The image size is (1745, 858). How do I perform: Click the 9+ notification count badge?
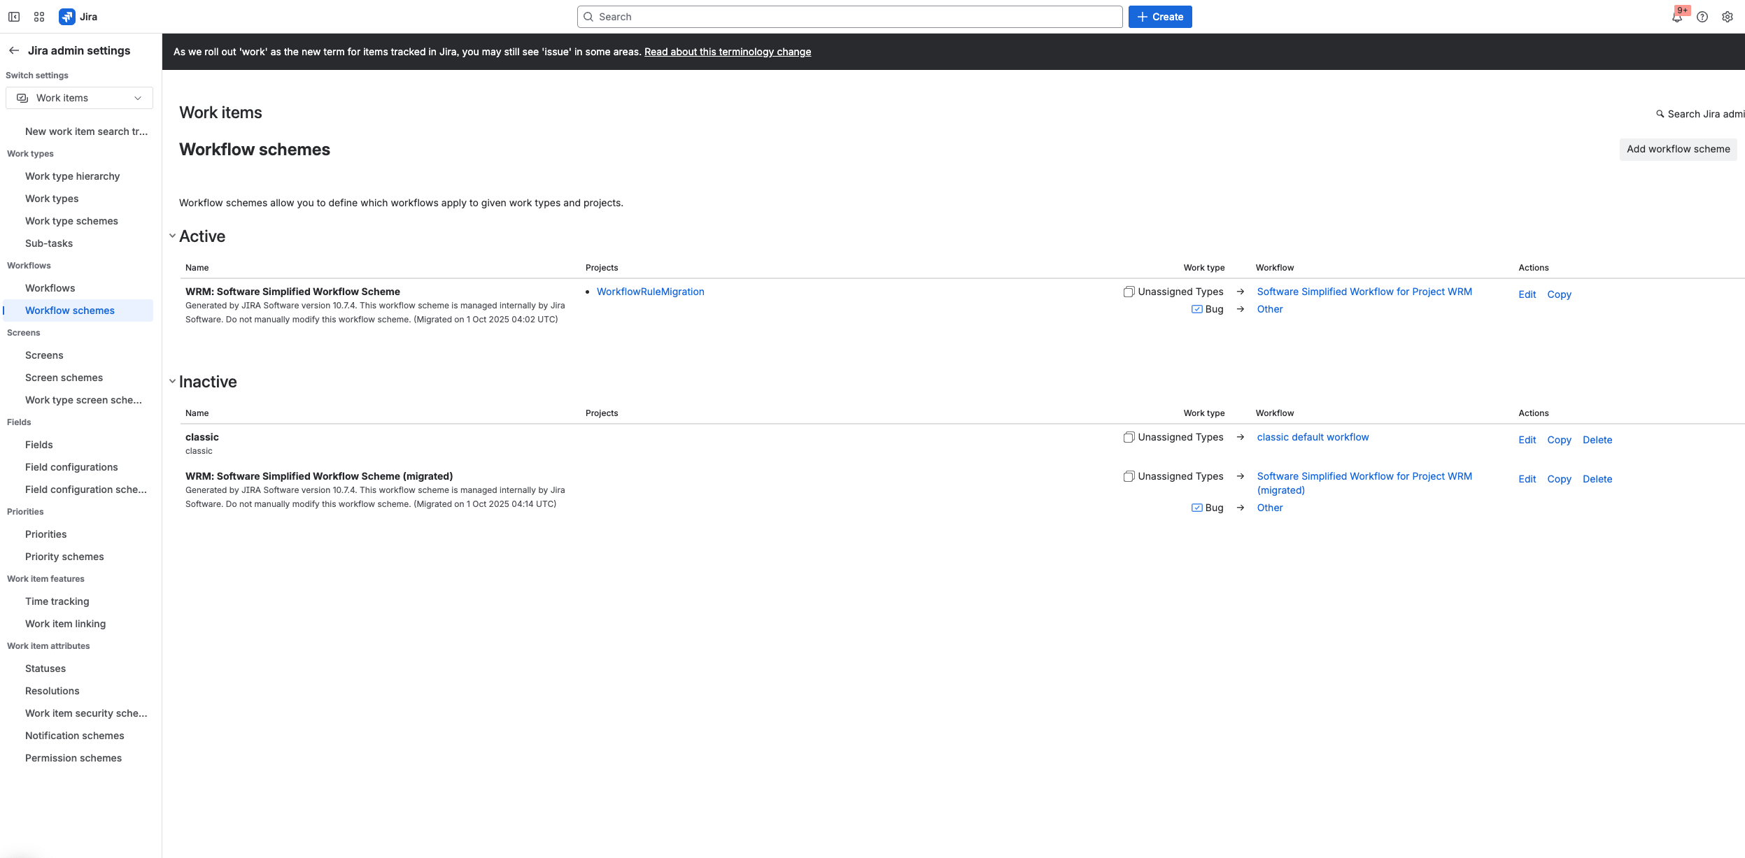[1682, 9]
